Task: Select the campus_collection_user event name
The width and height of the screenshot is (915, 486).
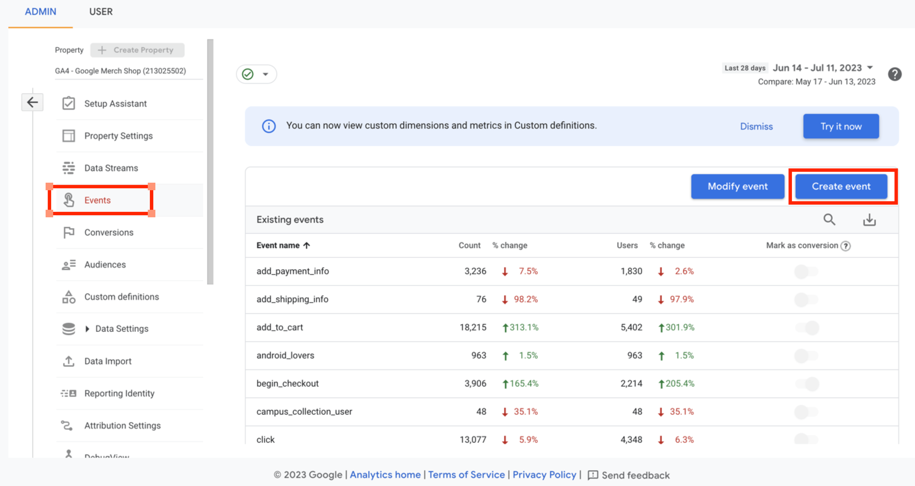Action: 304,411
